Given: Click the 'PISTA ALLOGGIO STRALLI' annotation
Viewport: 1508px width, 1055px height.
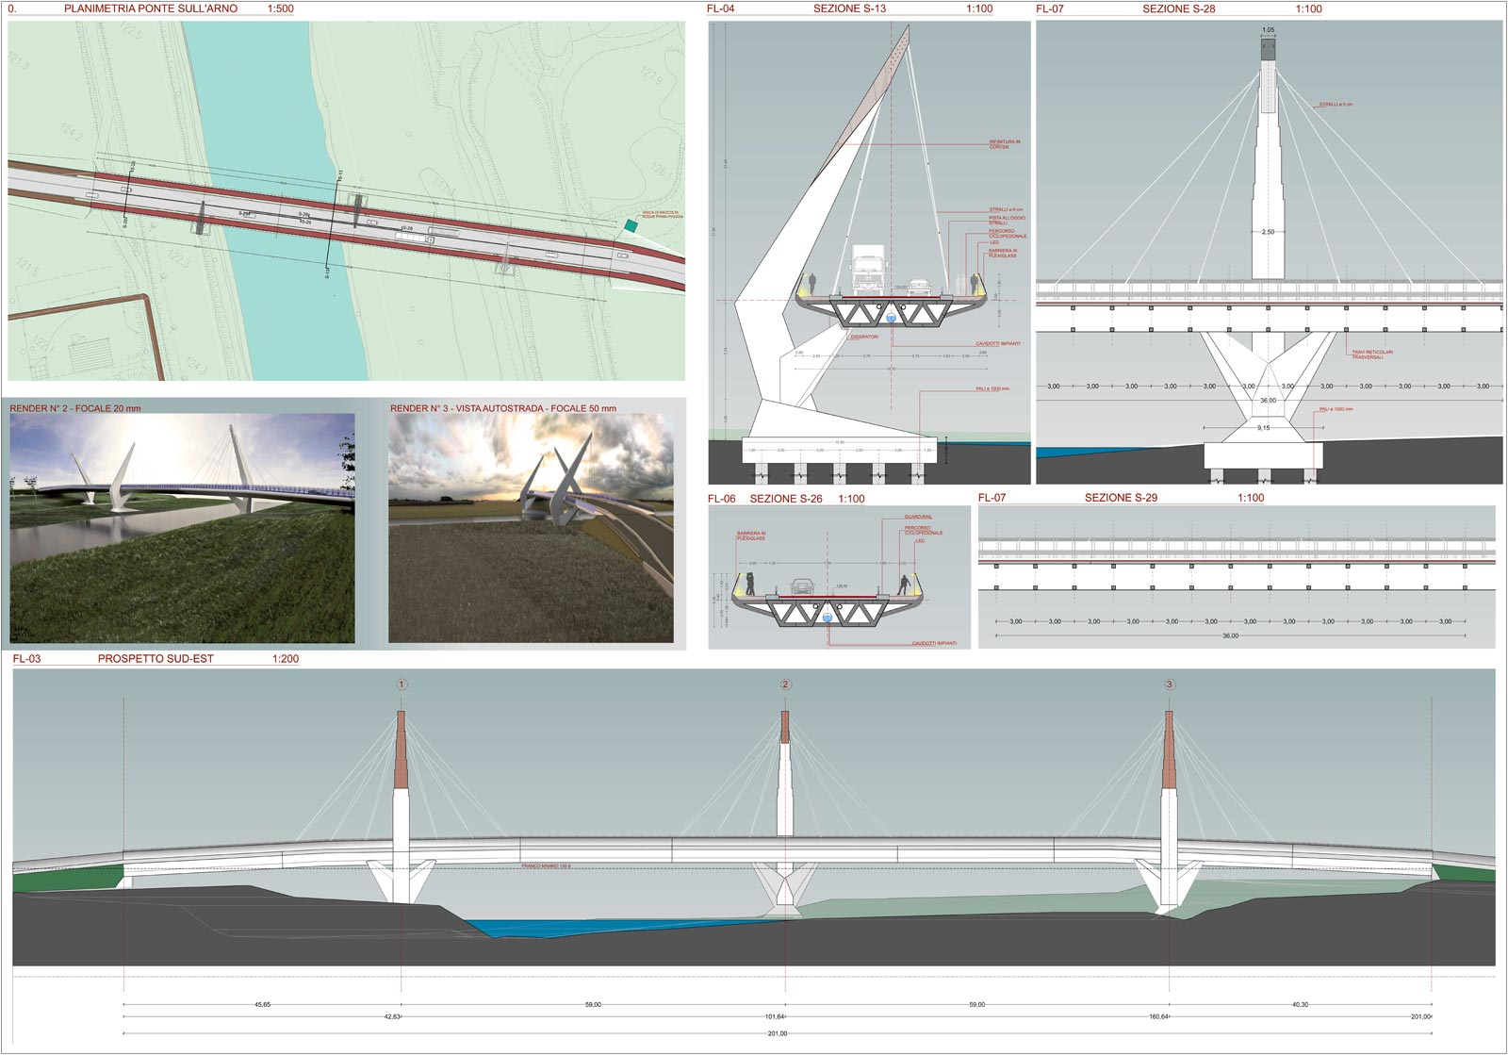Looking at the screenshot, I should point(1007,220).
